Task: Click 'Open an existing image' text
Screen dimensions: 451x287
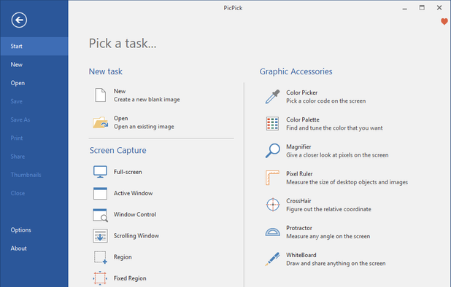Action: [144, 127]
